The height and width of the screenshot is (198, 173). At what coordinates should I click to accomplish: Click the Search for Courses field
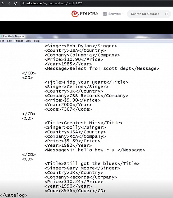coord(145,14)
